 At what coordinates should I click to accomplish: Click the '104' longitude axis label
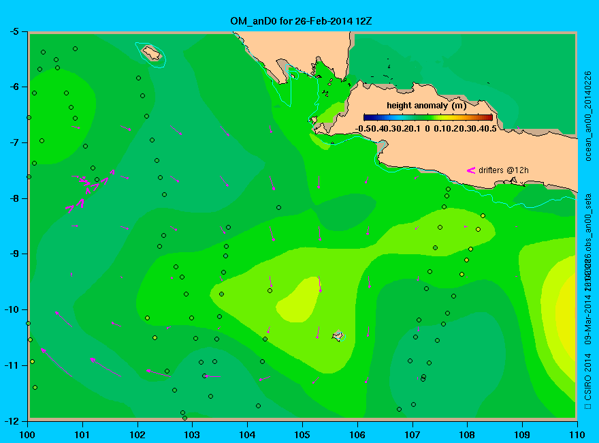247,435
